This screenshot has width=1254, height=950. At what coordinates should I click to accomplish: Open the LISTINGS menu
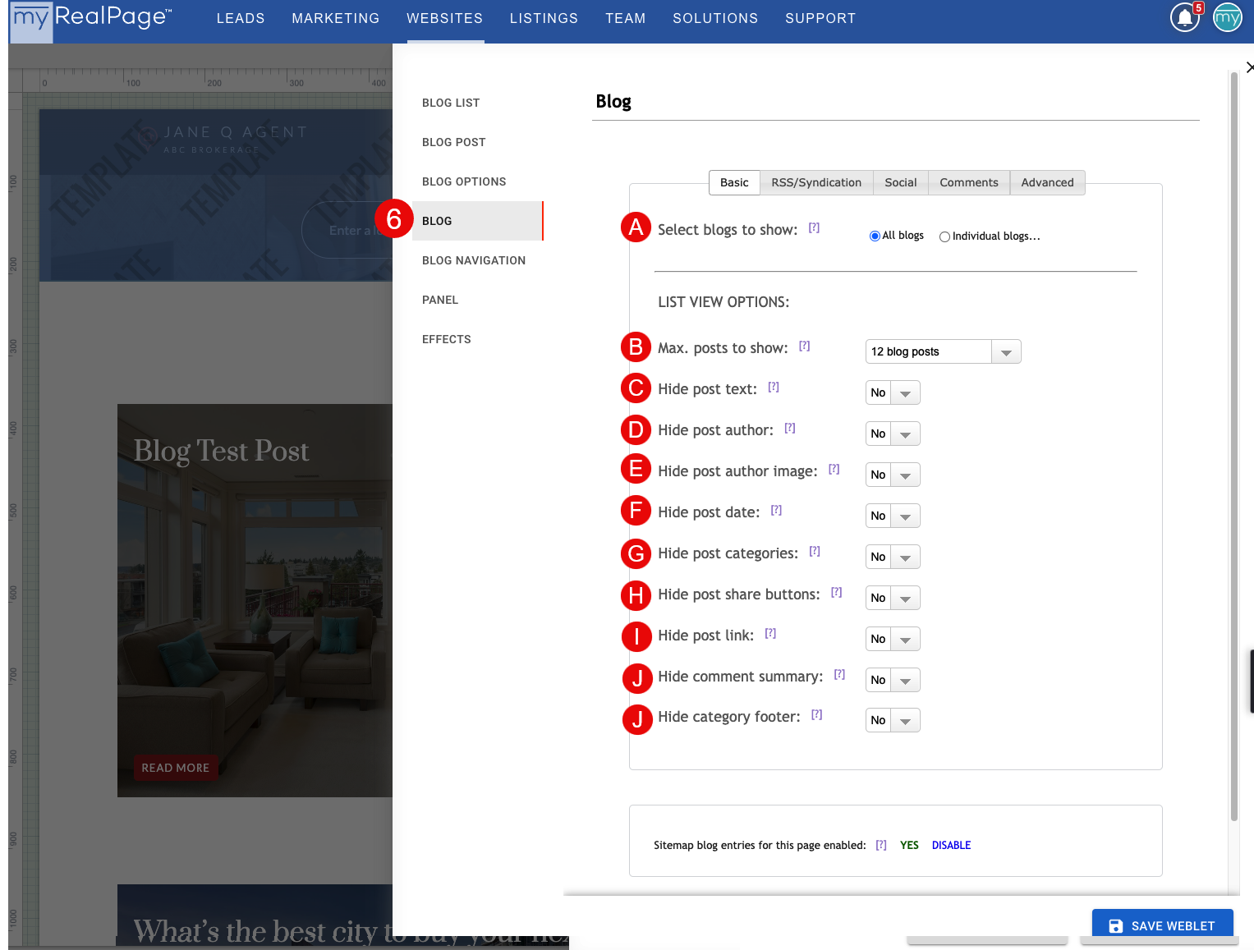click(x=544, y=18)
